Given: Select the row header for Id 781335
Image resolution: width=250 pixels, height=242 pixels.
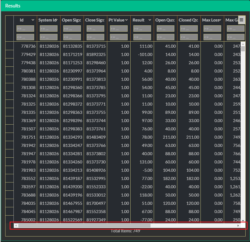Looking at the screenshot, I should [x=9, y=112].
